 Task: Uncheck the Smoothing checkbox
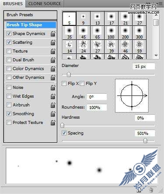pyautogui.click(x=9, y=114)
